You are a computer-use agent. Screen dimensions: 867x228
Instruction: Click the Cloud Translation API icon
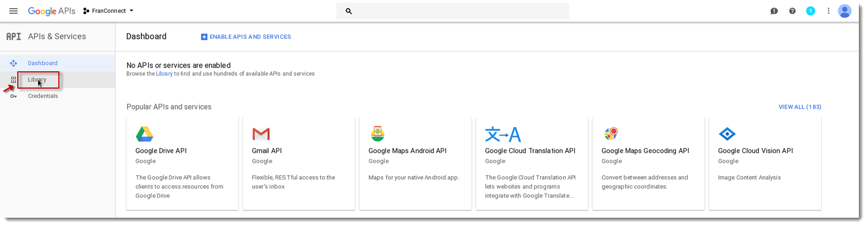click(503, 134)
